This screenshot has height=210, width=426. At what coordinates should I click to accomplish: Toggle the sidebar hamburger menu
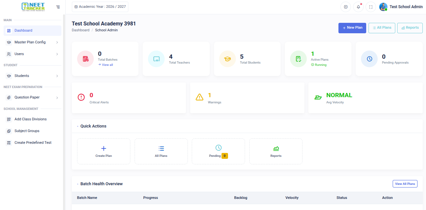58,7
